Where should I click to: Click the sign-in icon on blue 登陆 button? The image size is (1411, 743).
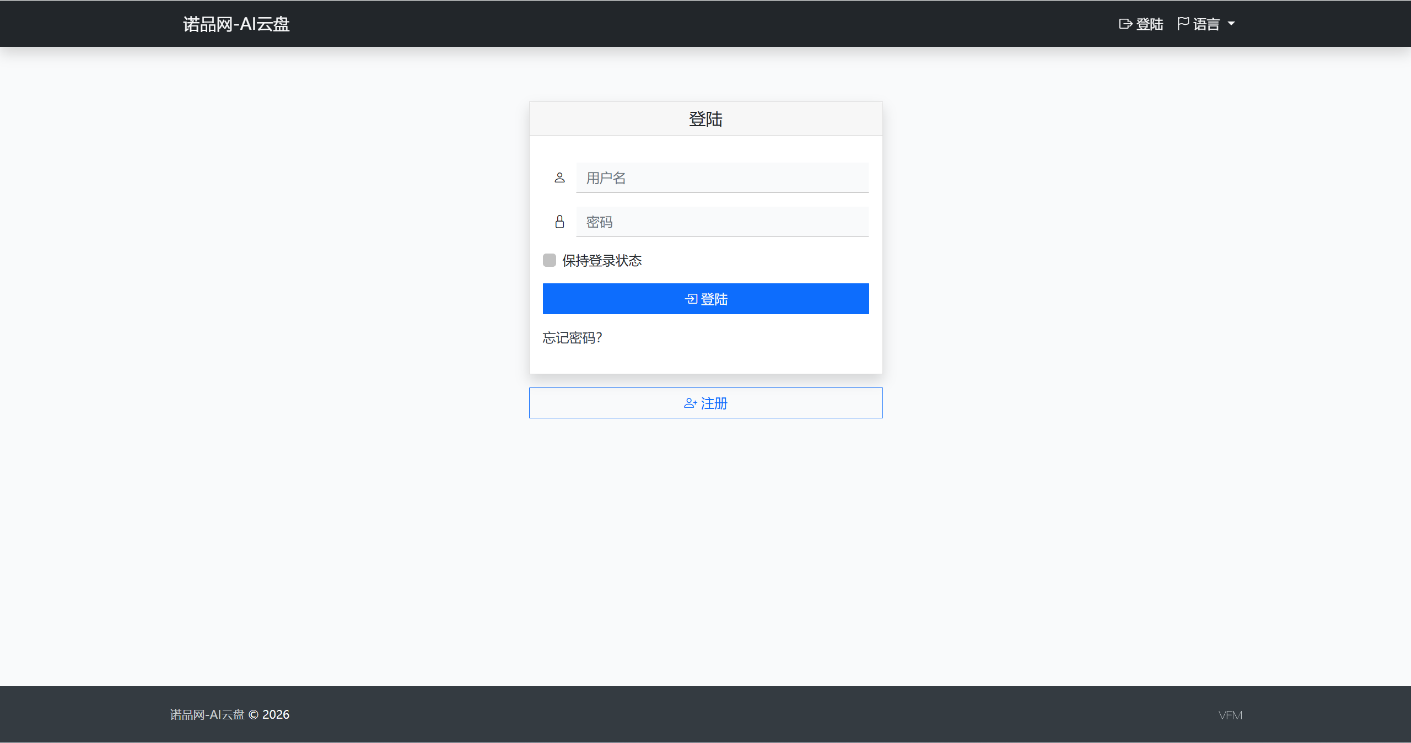tap(691, 299)
